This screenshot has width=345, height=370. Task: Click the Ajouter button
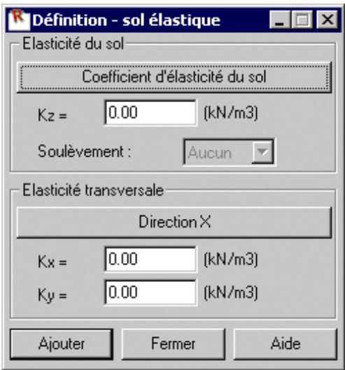pos(62,344)
